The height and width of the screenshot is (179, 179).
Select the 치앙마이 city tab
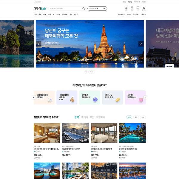pos(101,117)
